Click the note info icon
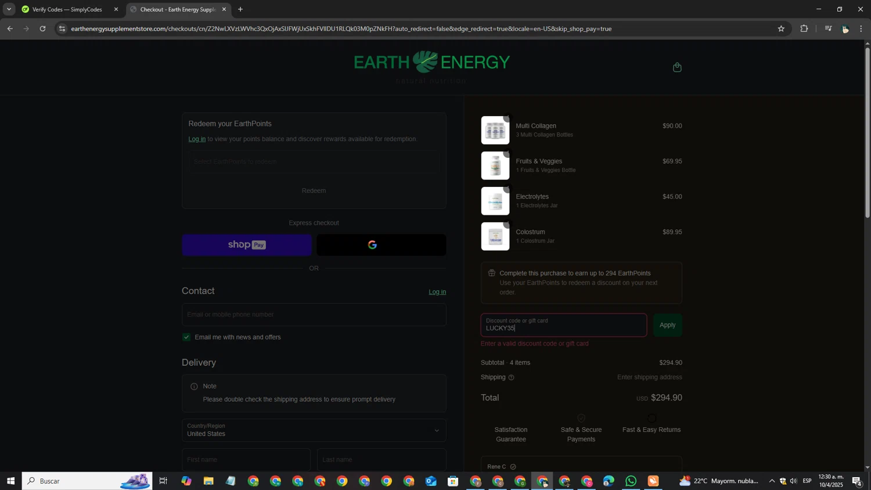Screen dimensions: 871x490 [x=194, y=386]
